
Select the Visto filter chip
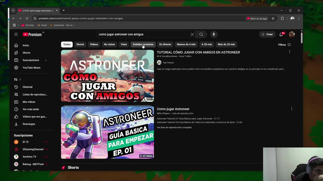coord(124,44)
